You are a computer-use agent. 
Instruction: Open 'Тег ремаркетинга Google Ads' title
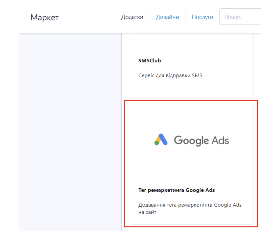177,190
